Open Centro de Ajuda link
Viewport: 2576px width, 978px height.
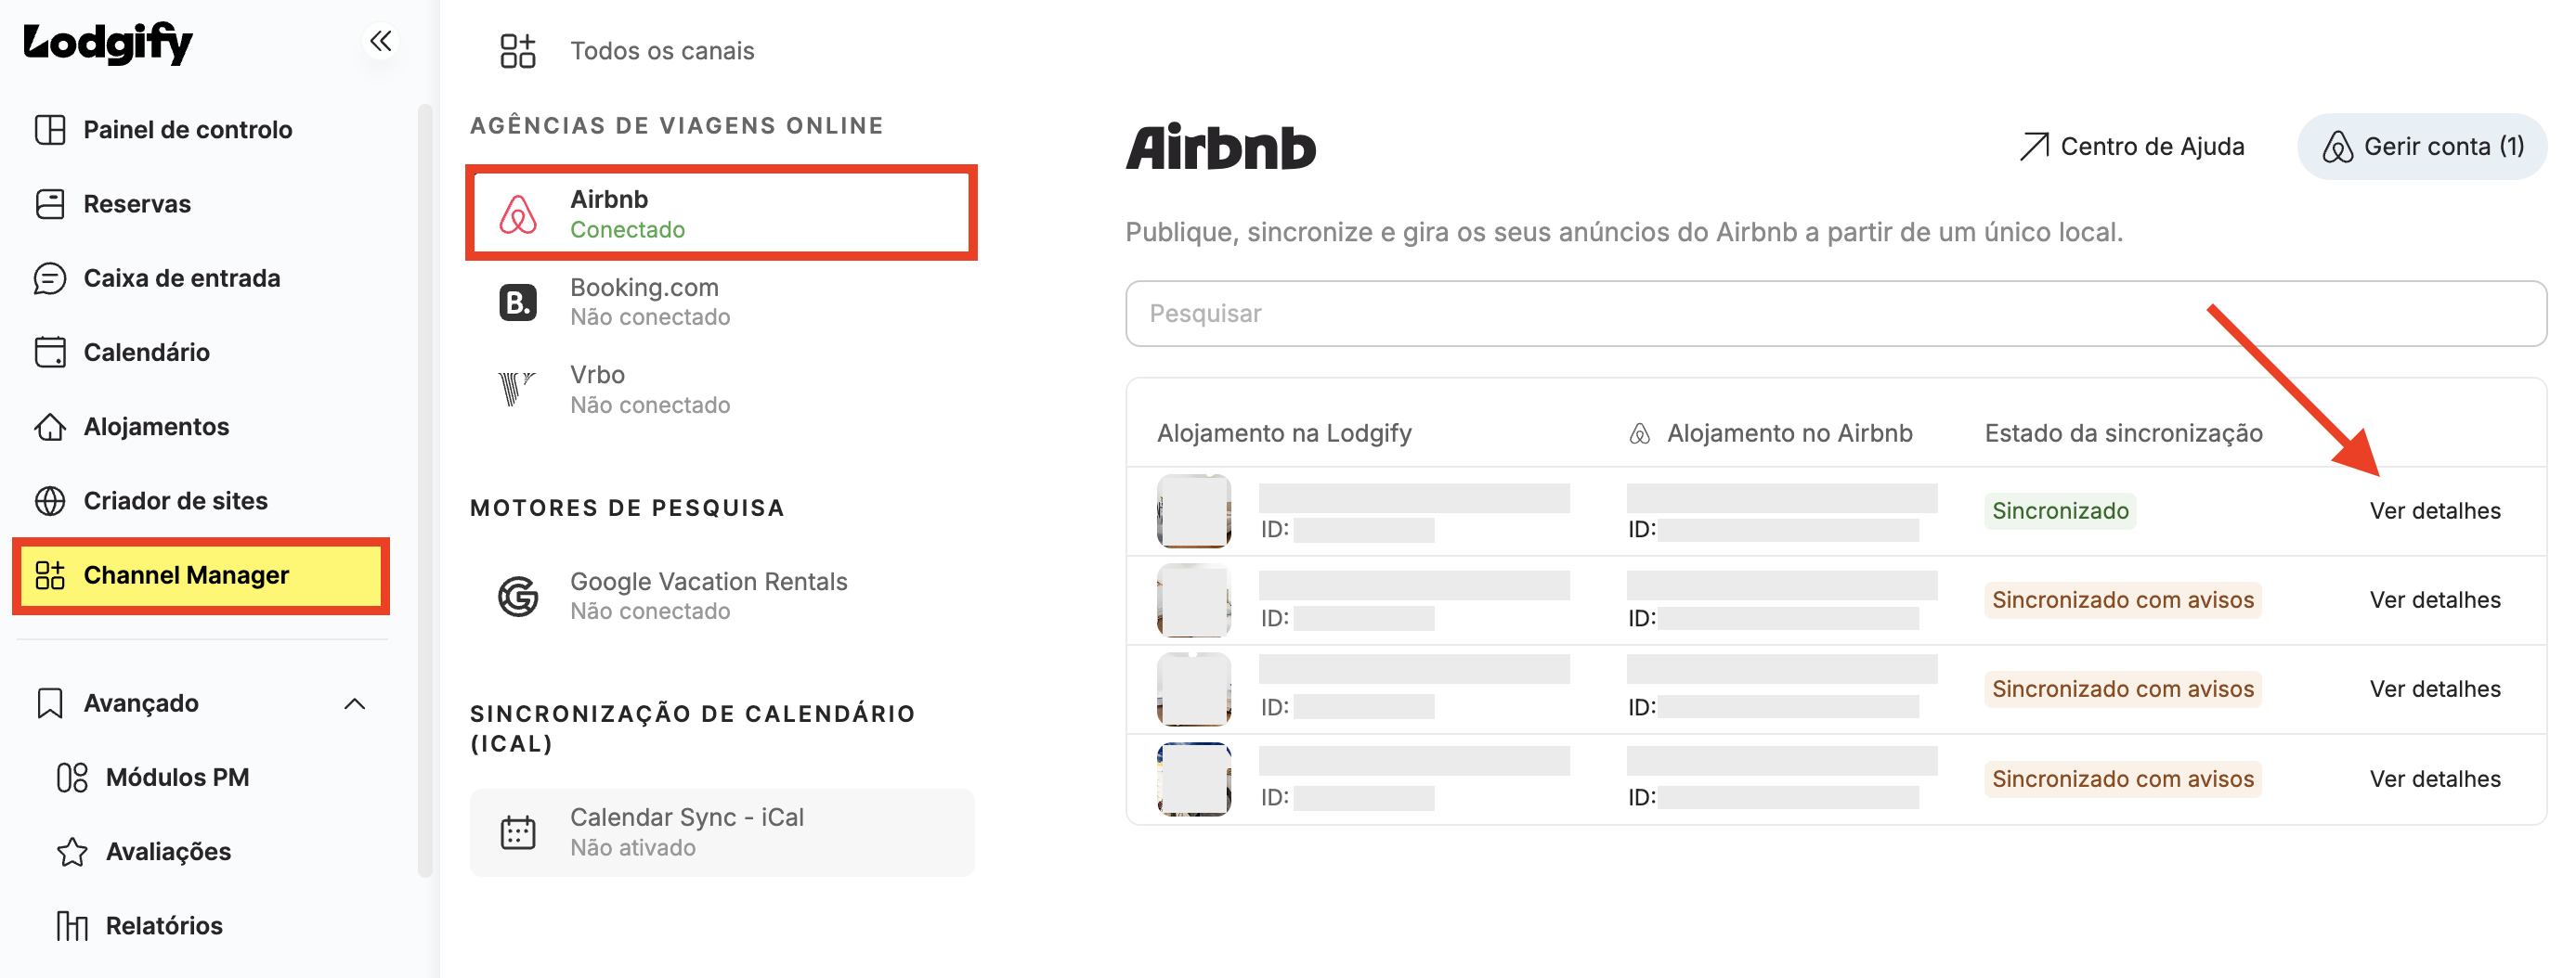pos(2131,147)
